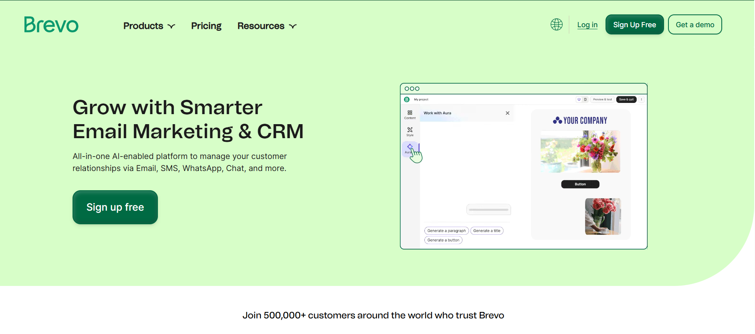The width and height of the screenshot is (755, 334).
Task: Click the Log in link
Action: click(587, 25)
